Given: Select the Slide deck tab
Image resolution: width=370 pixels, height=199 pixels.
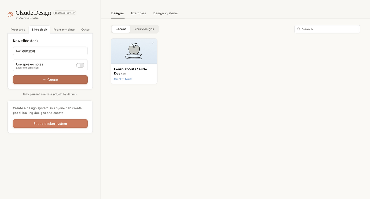Looking at the screenshot, I should click(x=39, y=30).
